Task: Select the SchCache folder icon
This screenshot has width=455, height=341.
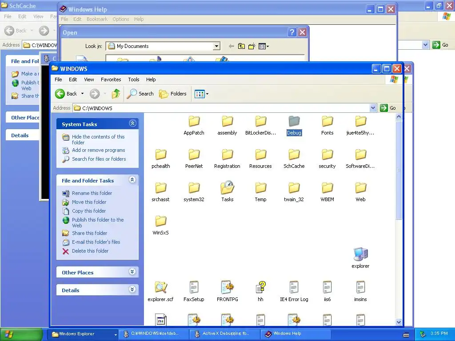Action: point(294,155)
